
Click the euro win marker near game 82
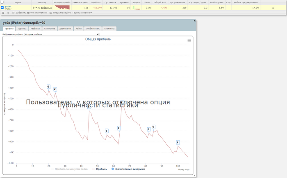(x=148, y=129)
